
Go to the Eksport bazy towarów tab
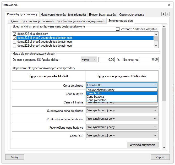pyautogui.click(x=102, y=15)
